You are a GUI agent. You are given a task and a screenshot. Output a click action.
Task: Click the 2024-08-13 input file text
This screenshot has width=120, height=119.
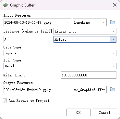tap(28, 22)
